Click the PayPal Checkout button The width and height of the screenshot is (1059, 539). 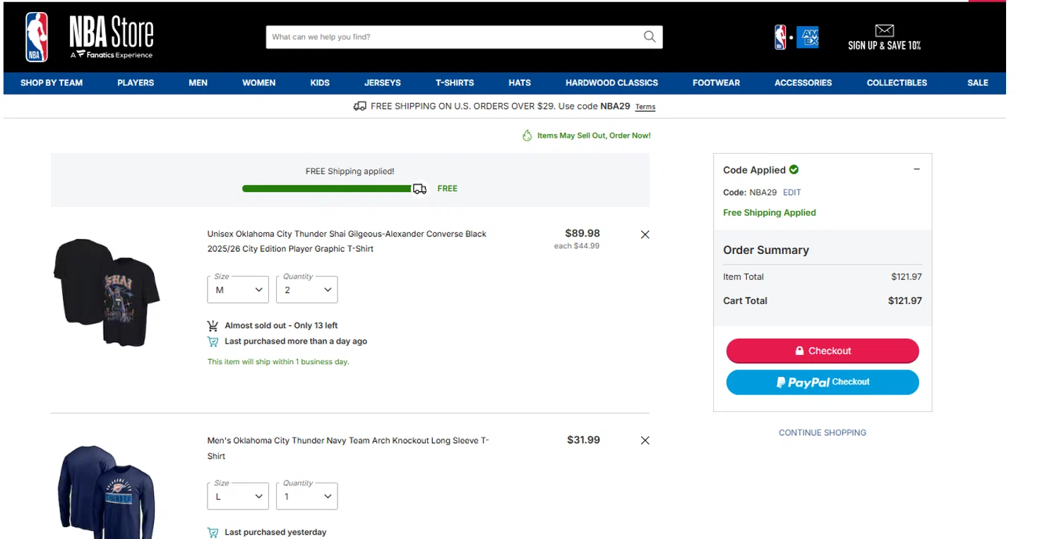822,382
